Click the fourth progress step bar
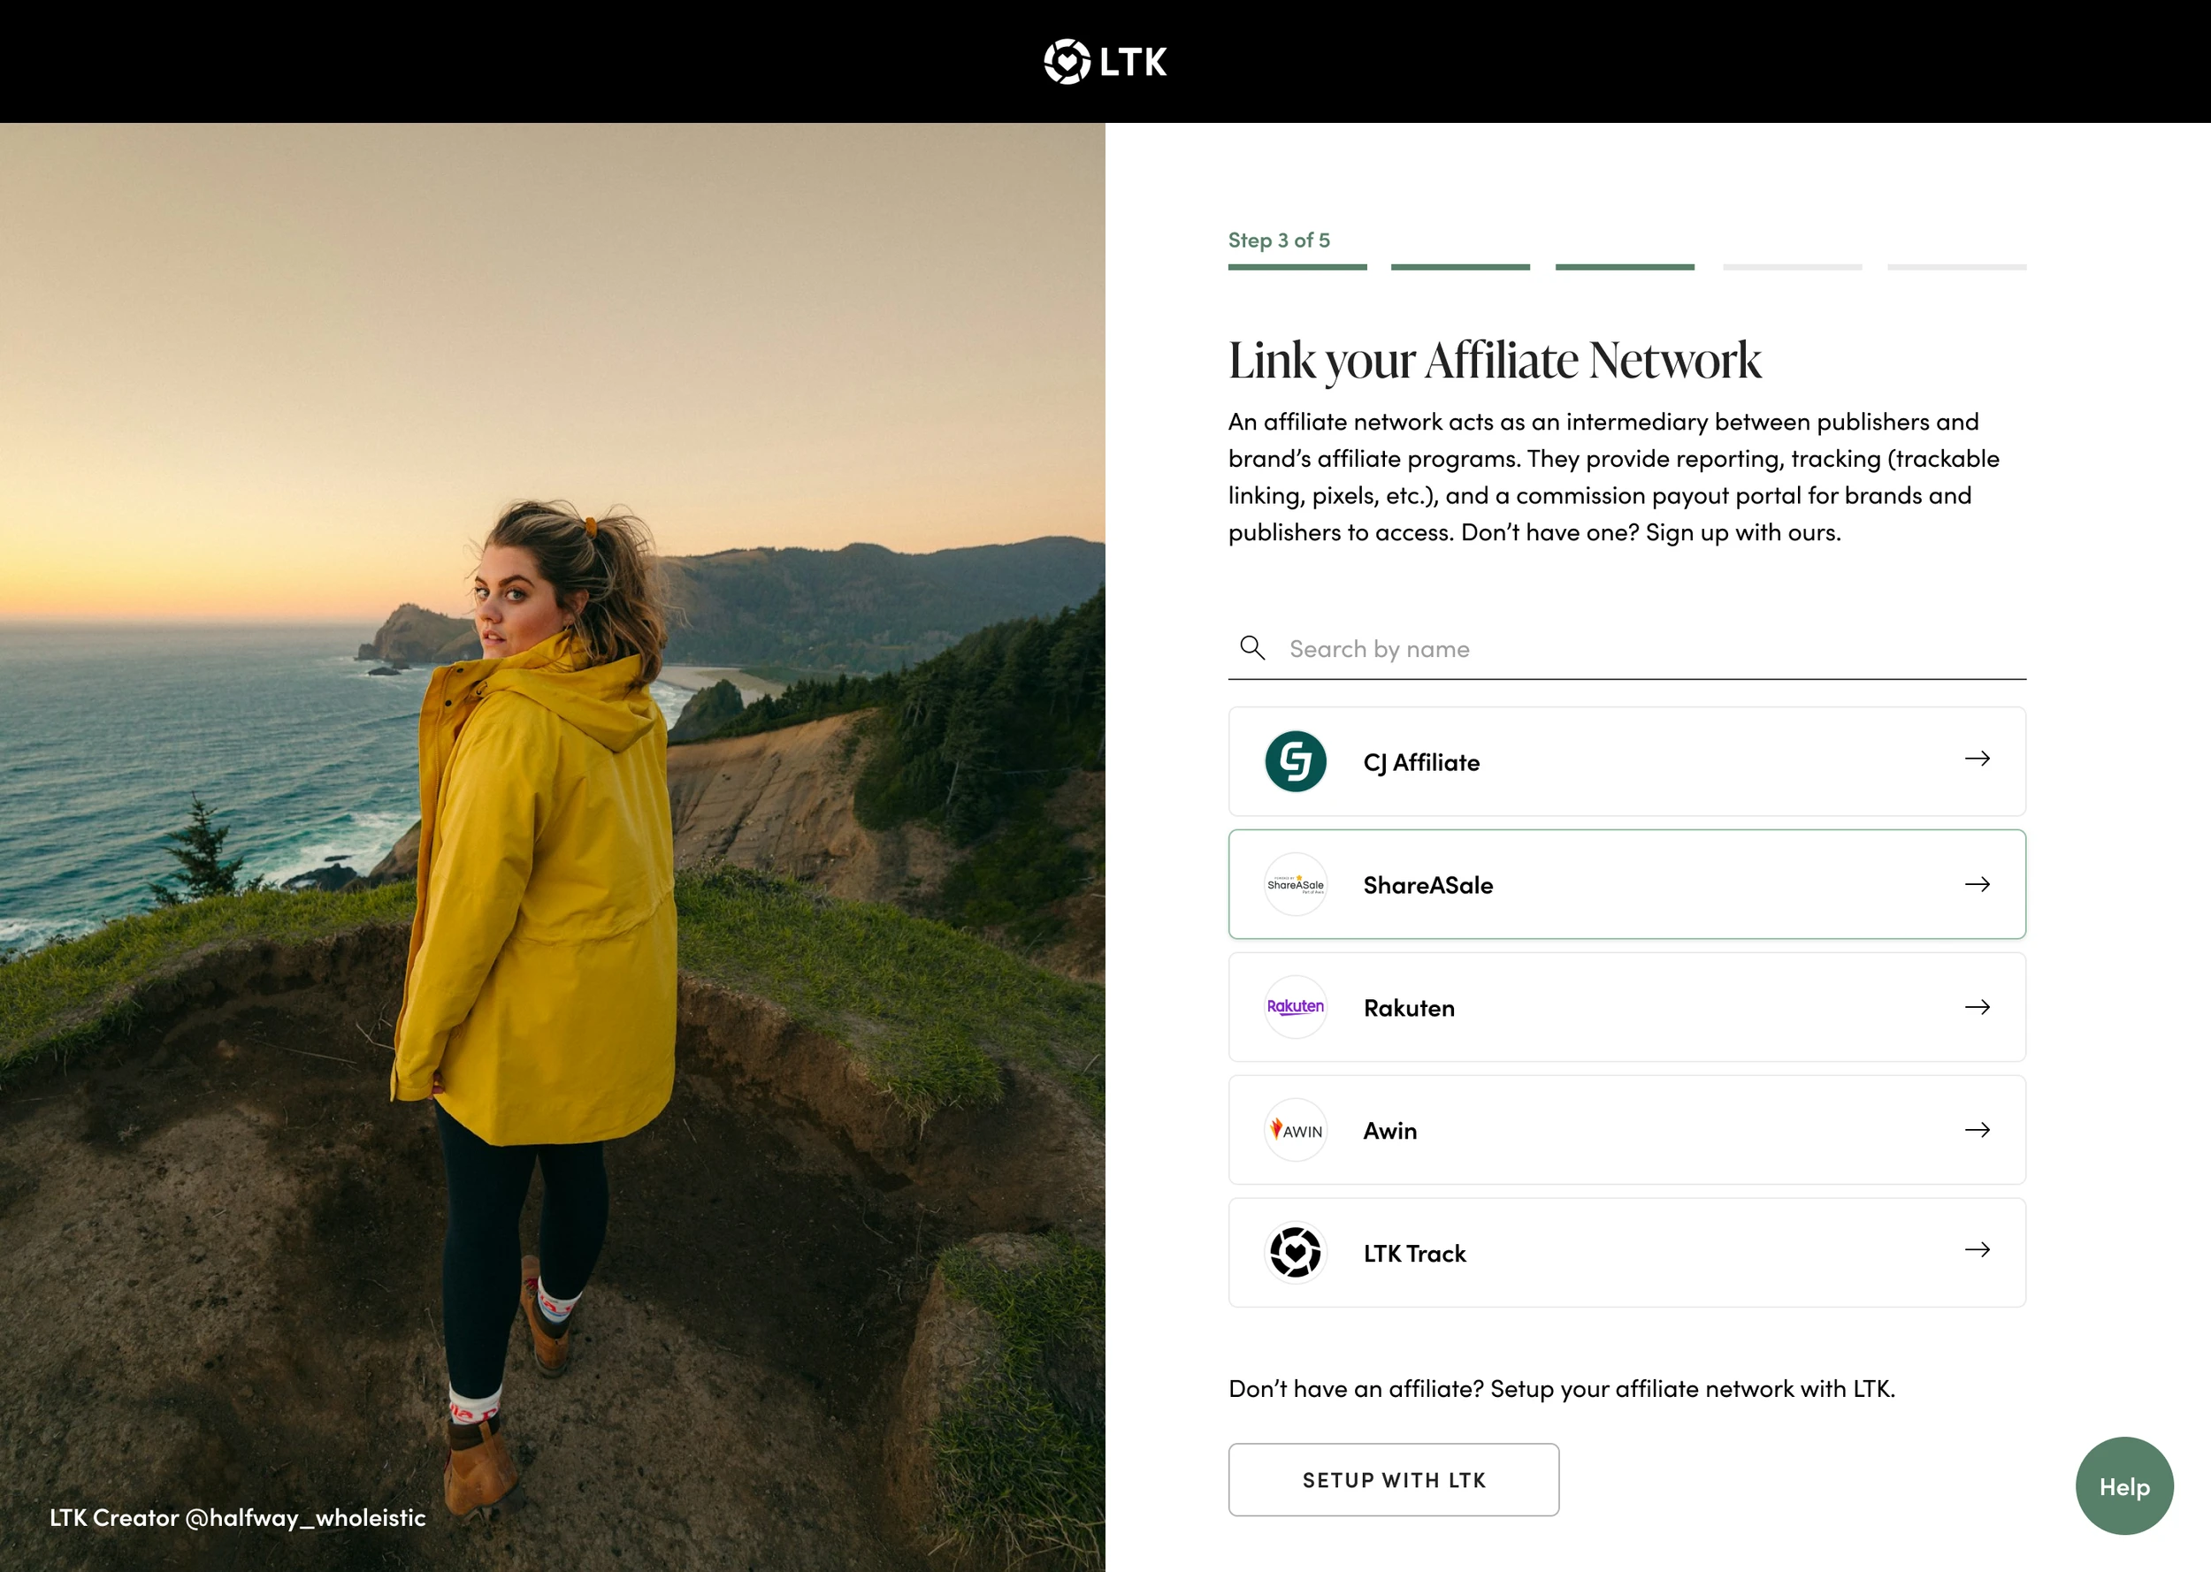The width and height of the screenshot is (2211, 1572). 1792,267
